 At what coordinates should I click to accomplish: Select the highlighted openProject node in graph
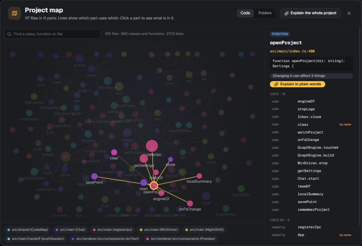[154, 186]
